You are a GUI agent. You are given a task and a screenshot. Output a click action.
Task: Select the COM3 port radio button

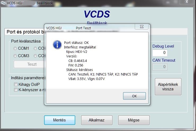point(15,56)
